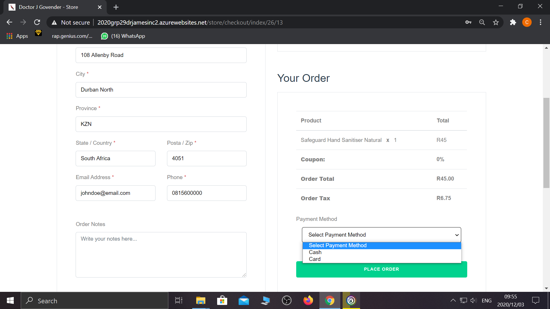Open File Explorer from the taskbar
This screenshot has width=550, height=309.
point(201,300)
